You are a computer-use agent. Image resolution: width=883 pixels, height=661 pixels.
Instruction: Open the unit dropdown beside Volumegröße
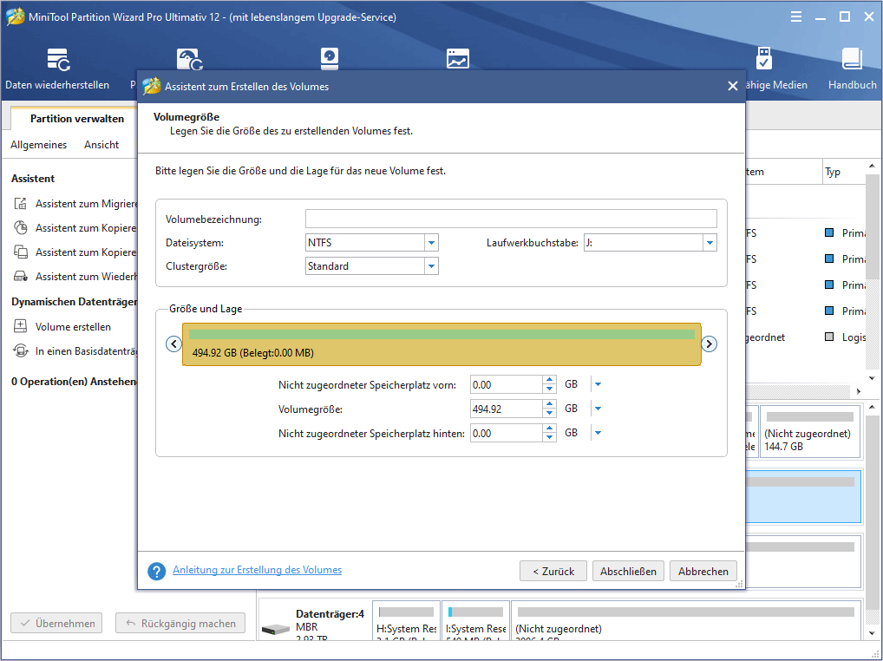click(597, 408)
